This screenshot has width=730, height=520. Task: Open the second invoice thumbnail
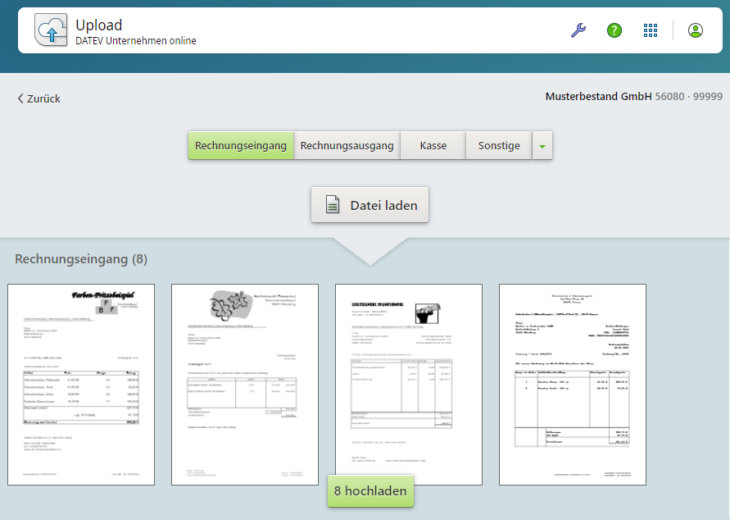(244, 384)
